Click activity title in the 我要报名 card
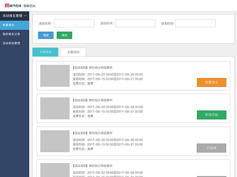This screenshot has width=237, height=177. click(x=93, y=68)
